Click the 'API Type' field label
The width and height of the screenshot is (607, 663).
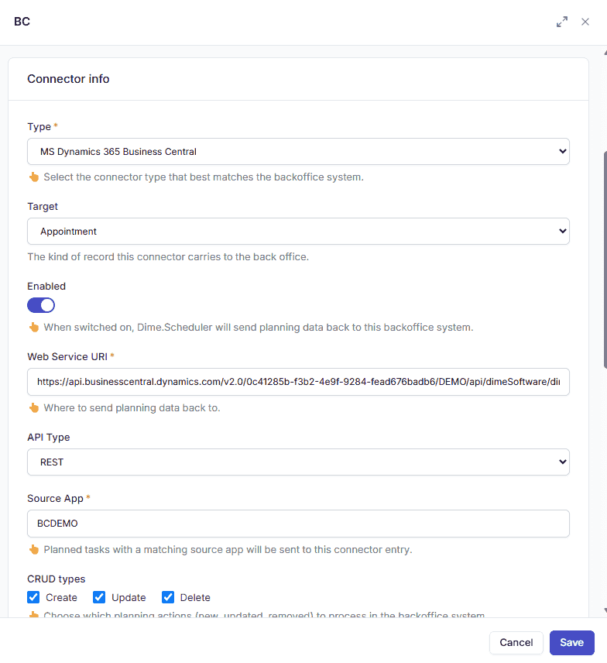49,437
